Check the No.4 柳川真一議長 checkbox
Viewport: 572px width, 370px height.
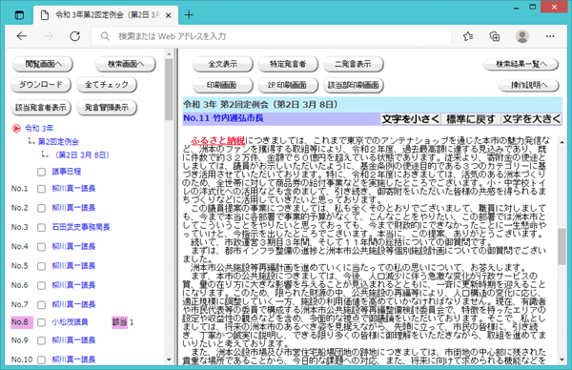click(x=41, y=247)
